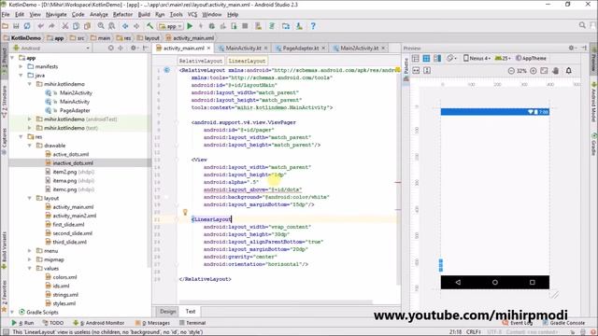
Task: Click the Redo arrow icon
Action: [x=51, y=26]
